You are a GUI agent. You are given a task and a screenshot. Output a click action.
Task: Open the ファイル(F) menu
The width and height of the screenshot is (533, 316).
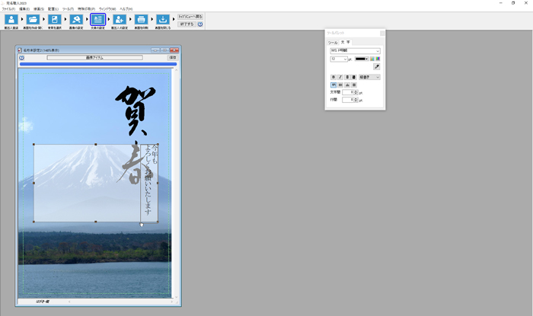pos(8,8)
